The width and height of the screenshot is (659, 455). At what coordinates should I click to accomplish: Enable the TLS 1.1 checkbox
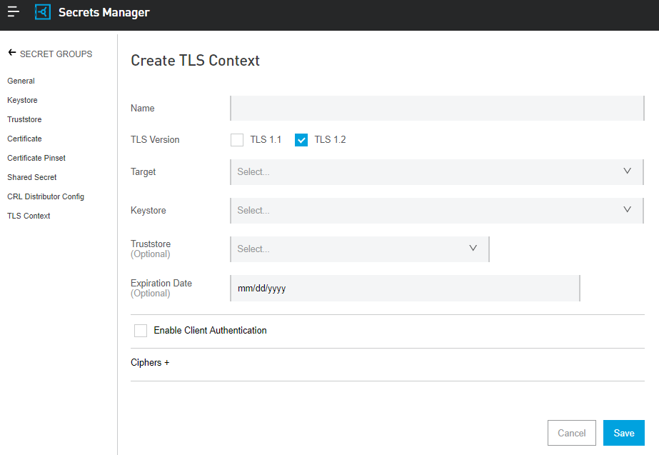pyautogui.click(x=237, y=139)
